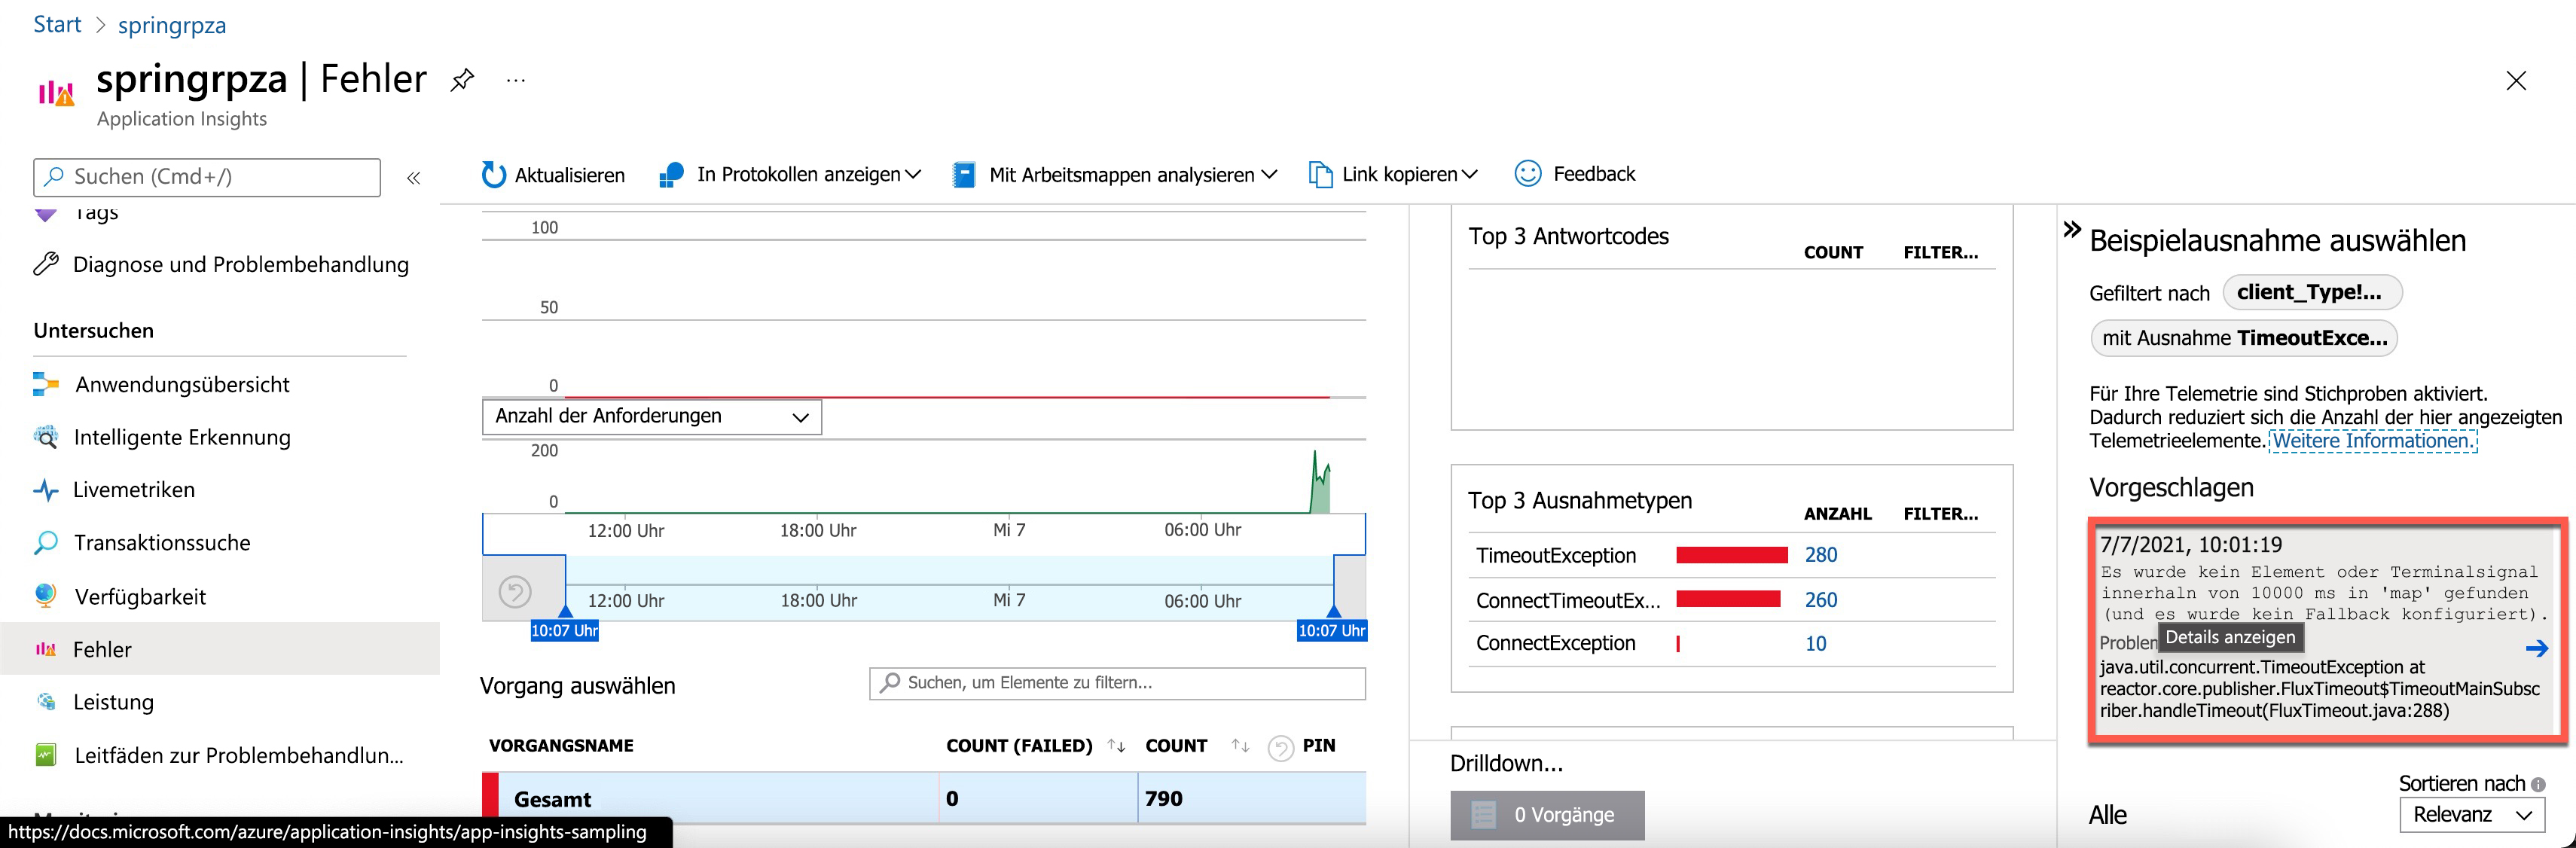
Task: Select the Verfügbarkeit globe icon
Action: click(x=45, y=595)
